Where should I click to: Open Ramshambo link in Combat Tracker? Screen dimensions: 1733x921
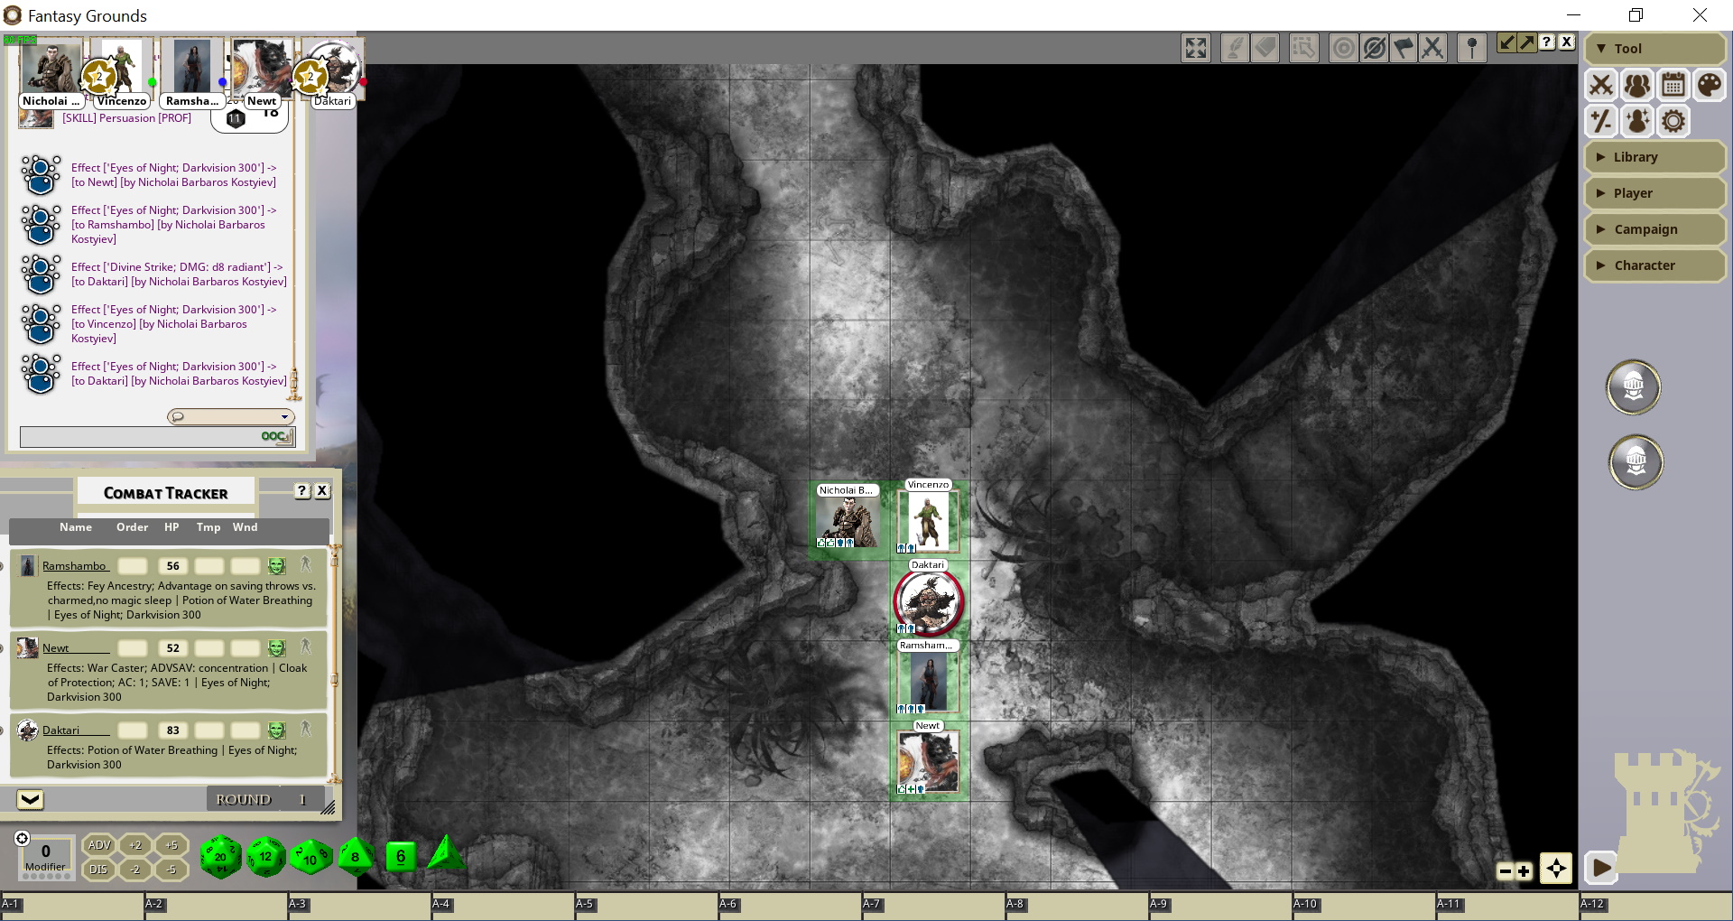[x=74, y=566]
